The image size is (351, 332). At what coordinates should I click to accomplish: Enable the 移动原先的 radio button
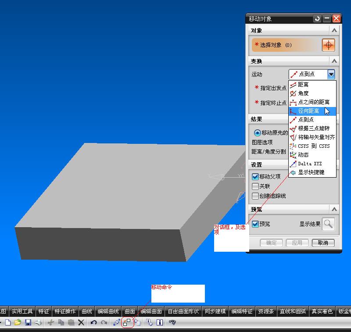[x=257, y=133]
